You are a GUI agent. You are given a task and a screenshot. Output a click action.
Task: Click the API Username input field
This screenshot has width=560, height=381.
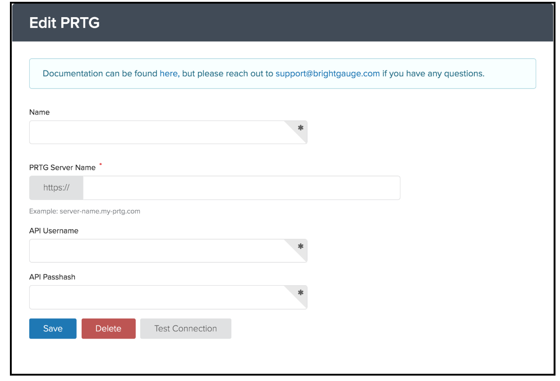tap(168, 251)
